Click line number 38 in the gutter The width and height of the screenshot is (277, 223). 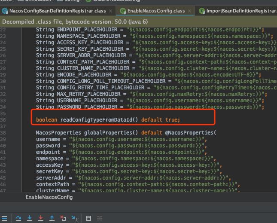(x=3, y=133)
